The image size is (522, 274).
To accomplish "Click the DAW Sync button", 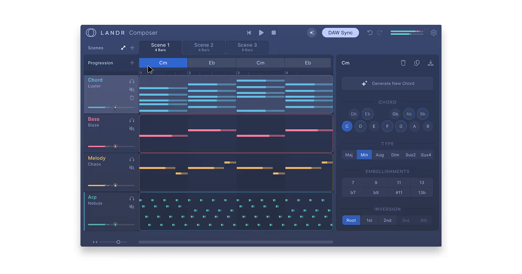I will tap(340, 33).
